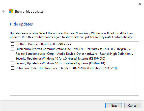Click the back arrow icon
Screen dimensions: 144x111
coord(4,11)
